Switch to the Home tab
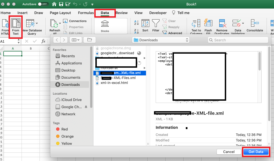The height and width of the screenshot is (161, 274). tap(6, 13)
